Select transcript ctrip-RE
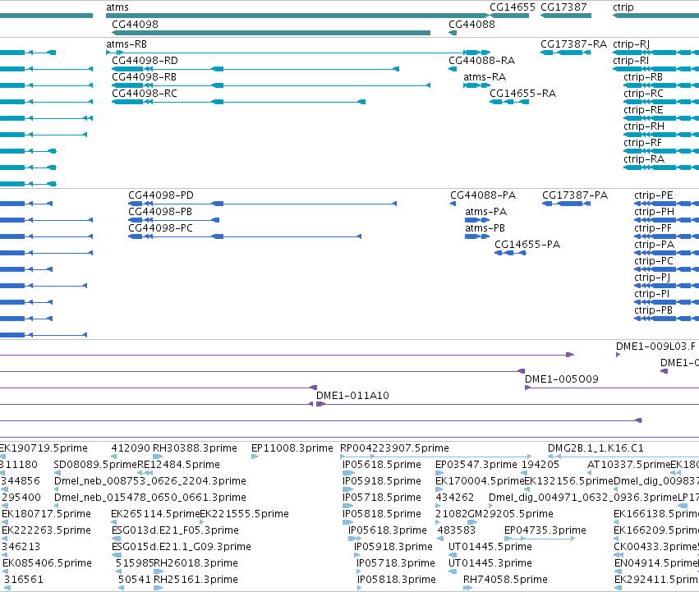 point(661,118)
